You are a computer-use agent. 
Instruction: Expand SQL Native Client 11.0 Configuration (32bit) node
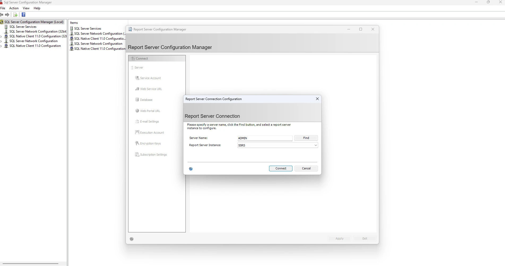point(1,37)
